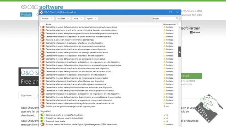The image size is (226, 127).
Task: Click green check icon for 'Telemetría desactivada'
Action: pyautogui.click(x=165, y=121)
